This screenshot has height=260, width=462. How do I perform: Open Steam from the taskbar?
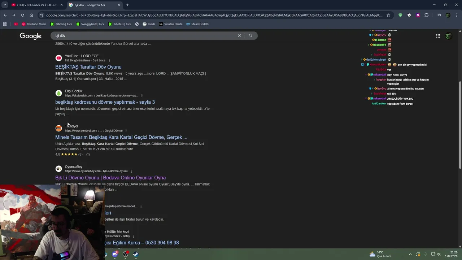pyautogui.click(x=136, y=254)
